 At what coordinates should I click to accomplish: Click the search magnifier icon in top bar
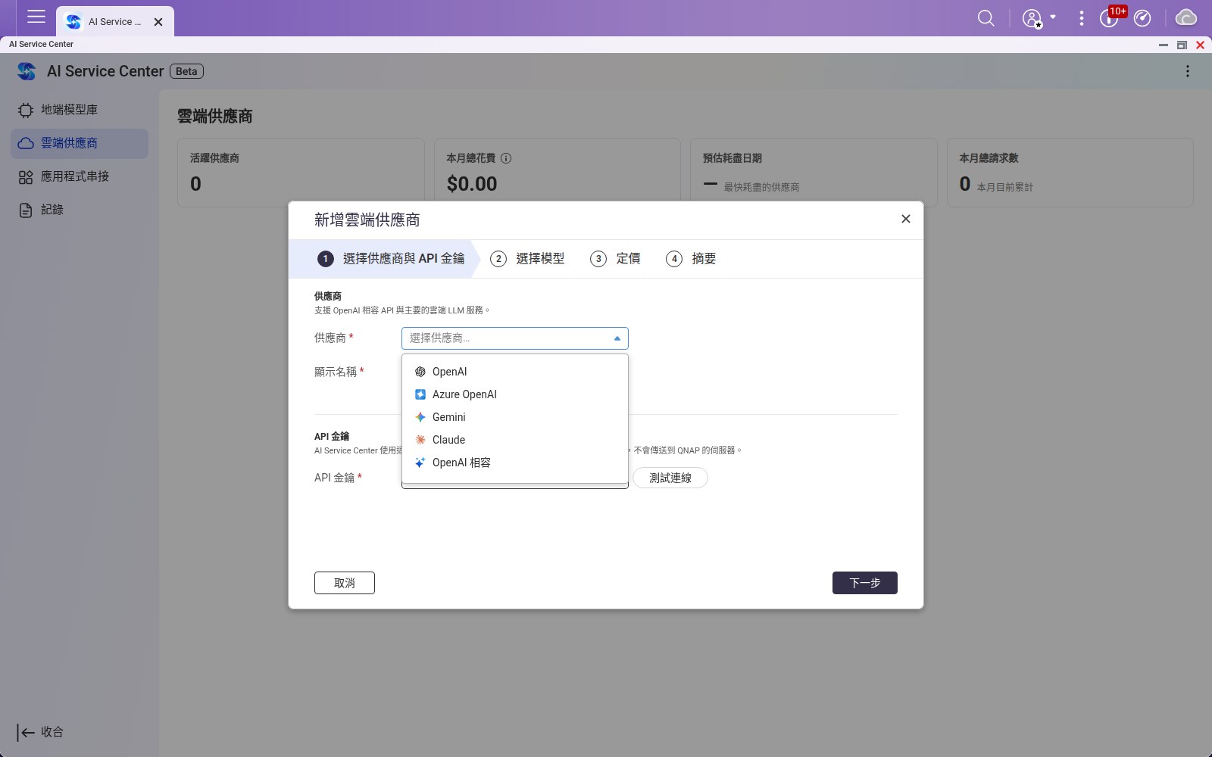tap(986, 18)
